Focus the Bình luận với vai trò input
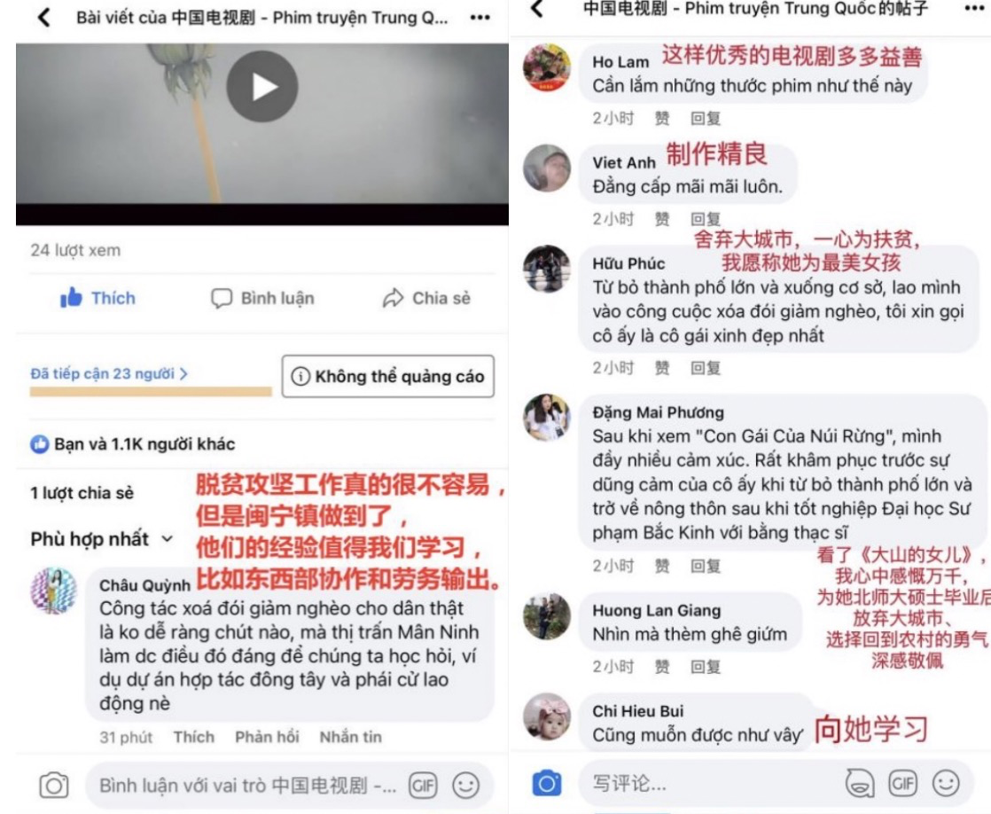 pyautogui.click(x=248, y=786)
